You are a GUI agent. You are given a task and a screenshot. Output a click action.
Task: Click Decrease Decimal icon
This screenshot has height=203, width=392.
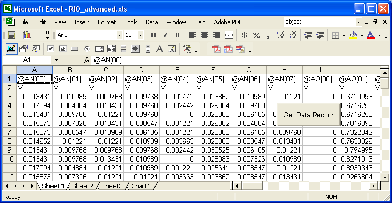[x=293, y=35]
